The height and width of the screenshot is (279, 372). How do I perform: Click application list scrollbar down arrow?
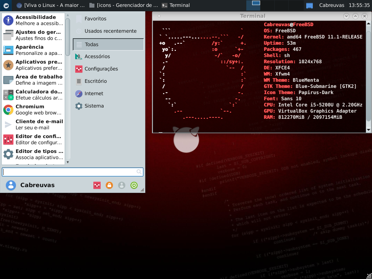click(68, 162)
